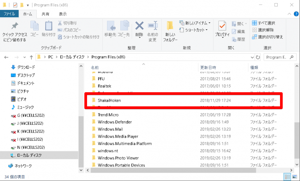The height and width of the screenshot is (181, 300).
Task: Open the Copy to menu
Action: point(123,29)
